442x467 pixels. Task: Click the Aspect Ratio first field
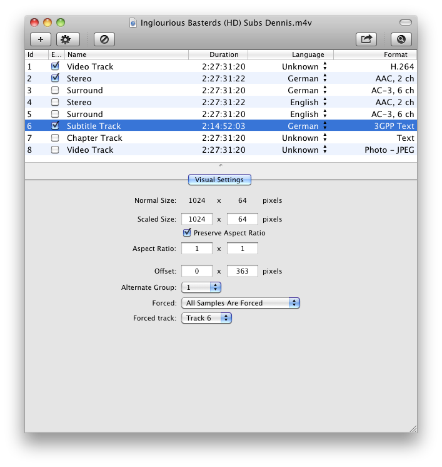pos(197,249)
